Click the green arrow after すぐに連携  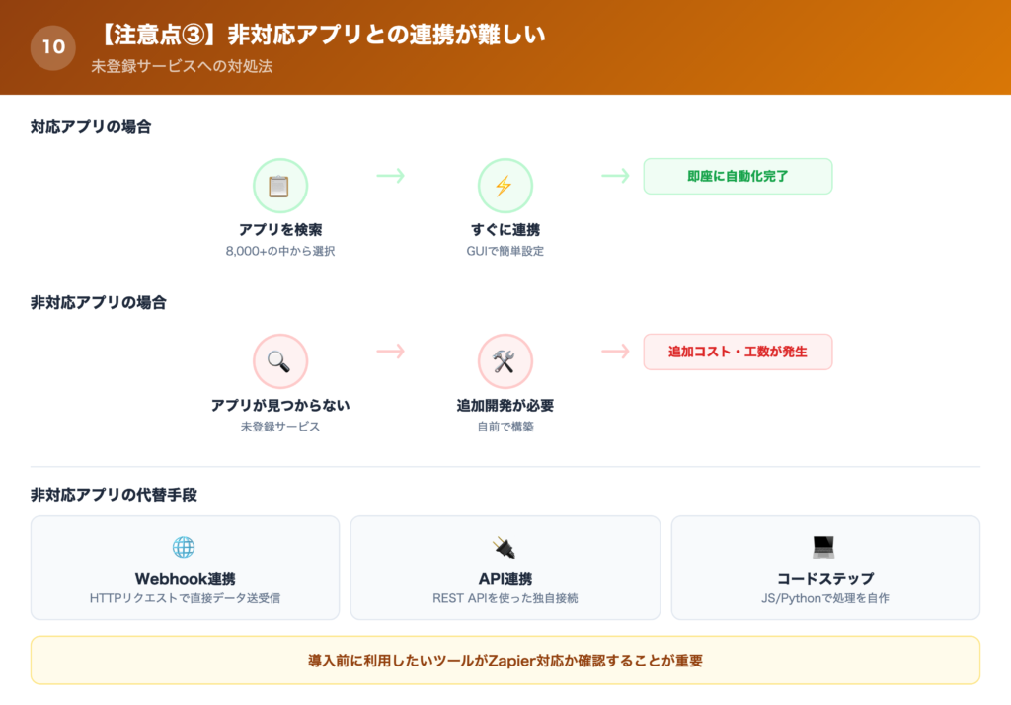(x=617, y=176)
